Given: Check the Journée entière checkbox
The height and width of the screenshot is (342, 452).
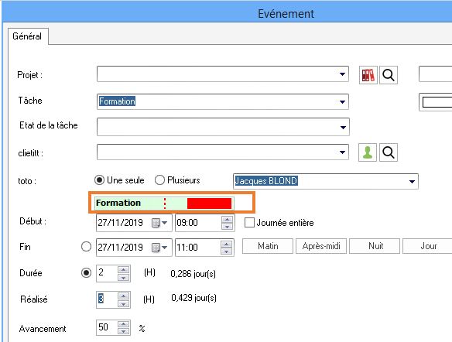Looking at the screenshot, I should tap(249, 223).
